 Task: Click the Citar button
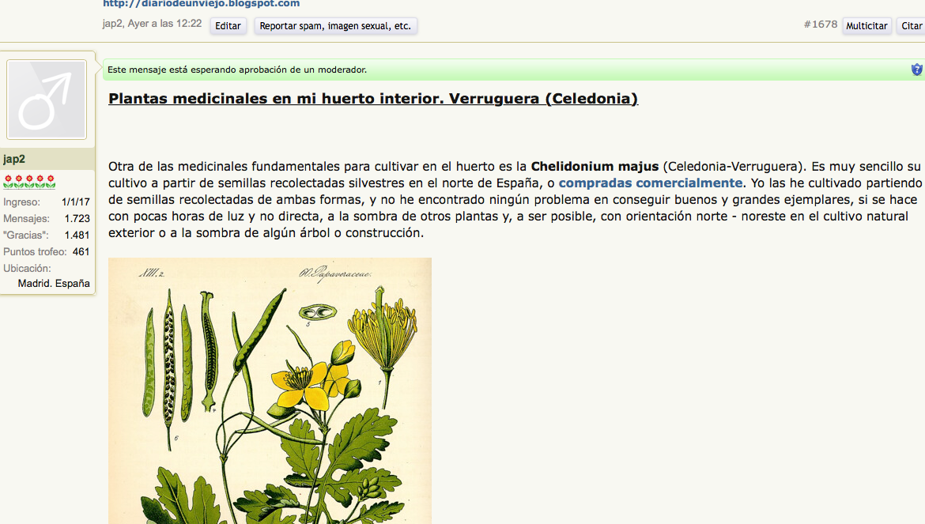pos(911,26)
